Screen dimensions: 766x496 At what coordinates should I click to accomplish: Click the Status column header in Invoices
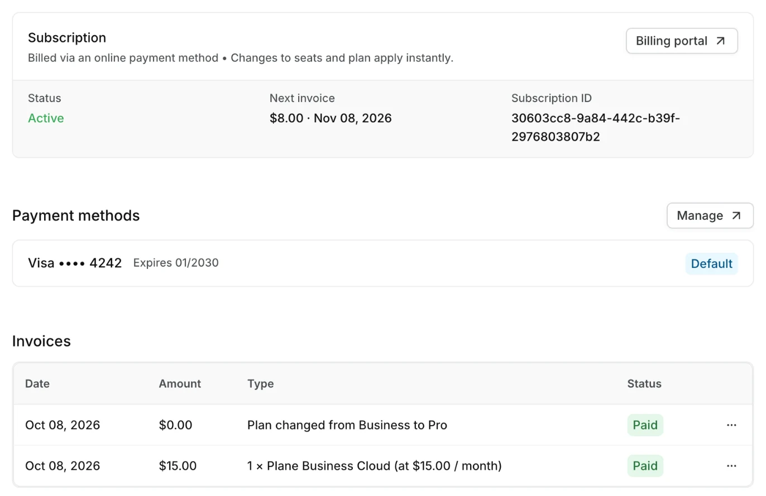click(x=644, y=384)
